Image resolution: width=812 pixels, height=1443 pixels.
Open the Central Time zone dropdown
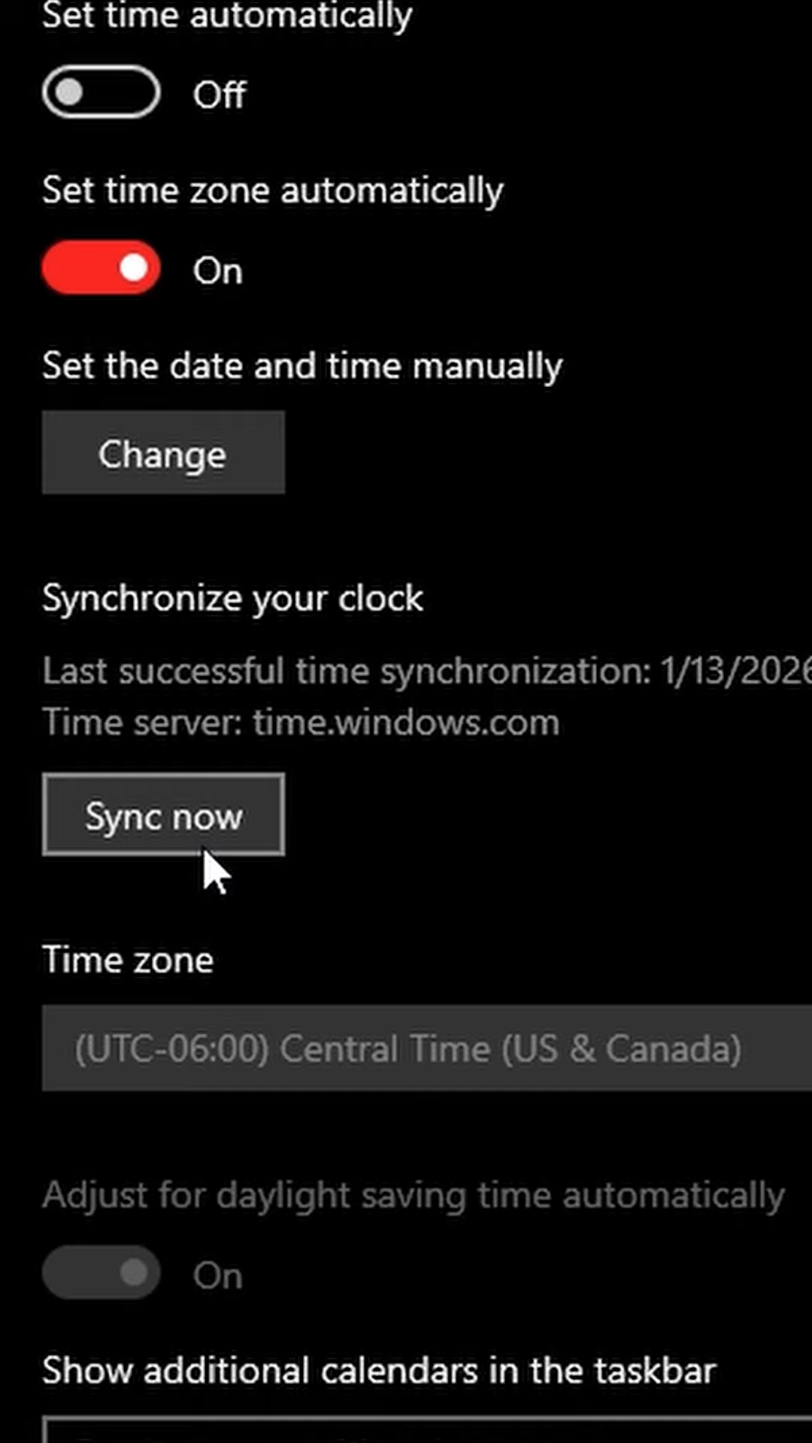pyautogui.click(x=426, y=1048)
